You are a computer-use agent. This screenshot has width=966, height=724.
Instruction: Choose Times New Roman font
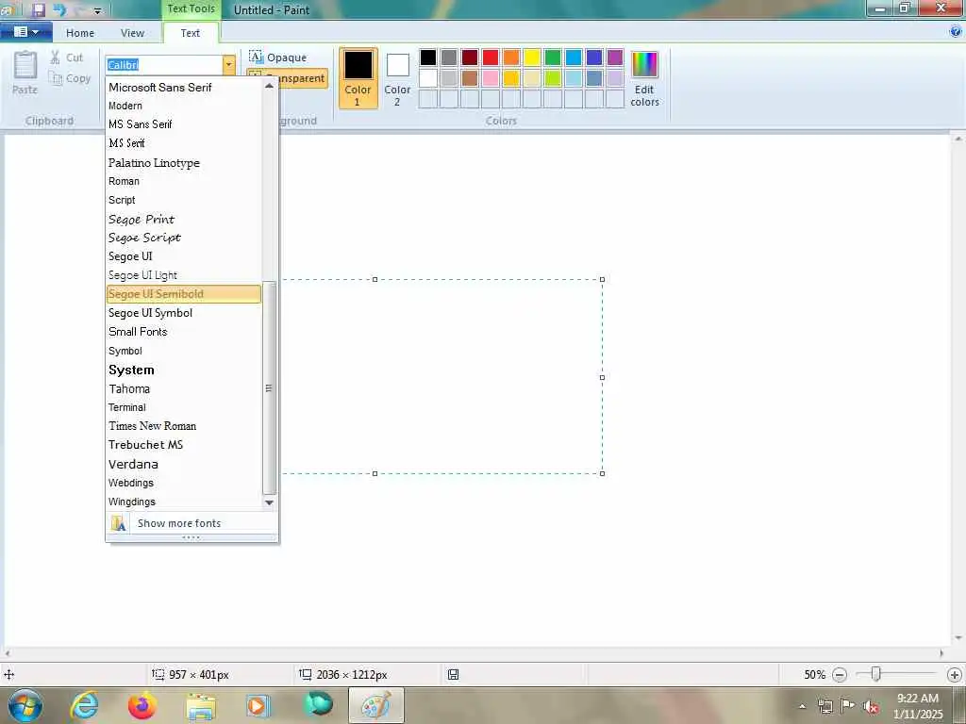click(x=184, y=426)
